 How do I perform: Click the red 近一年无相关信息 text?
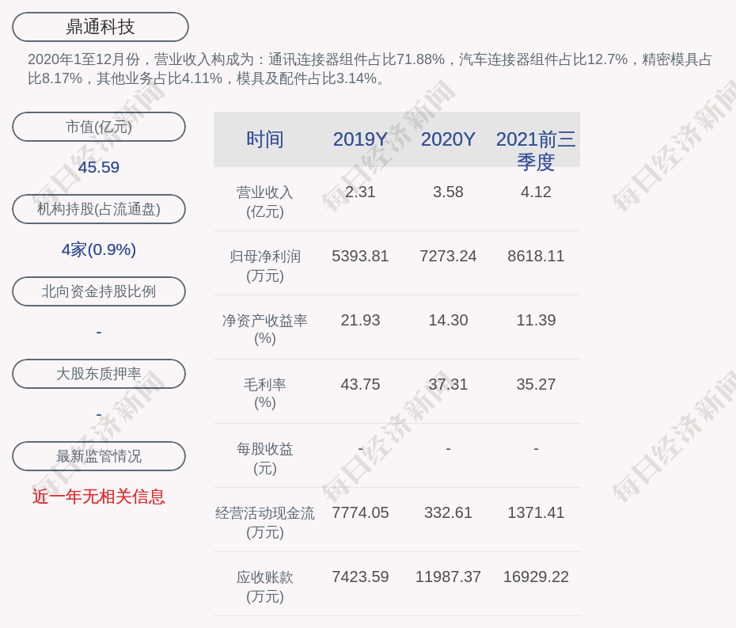pos(99,497)
